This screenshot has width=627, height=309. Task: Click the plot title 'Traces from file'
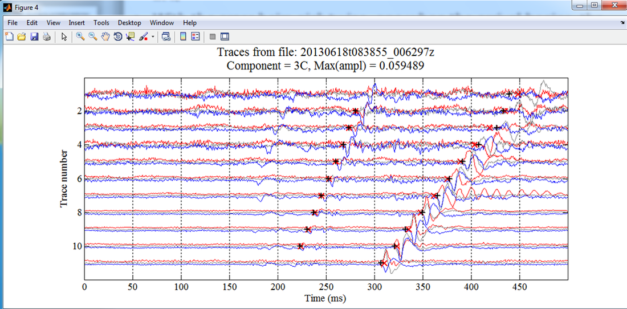(325, 51)
